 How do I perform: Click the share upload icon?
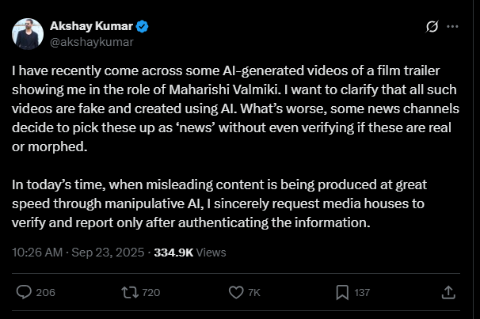(448, 291)
